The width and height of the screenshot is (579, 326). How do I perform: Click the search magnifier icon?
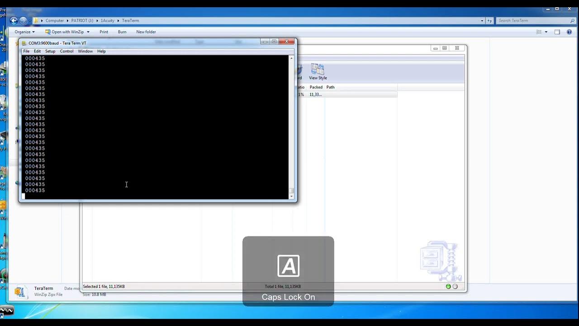point(572,20)
